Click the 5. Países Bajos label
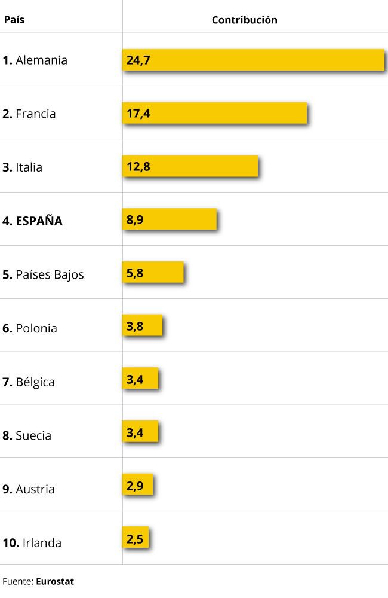 pyautogui.click(x=43, y=274)
